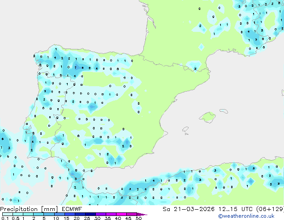Click the '10' legend scale value
Screen dimensions: 284x220
coord(56,218)
